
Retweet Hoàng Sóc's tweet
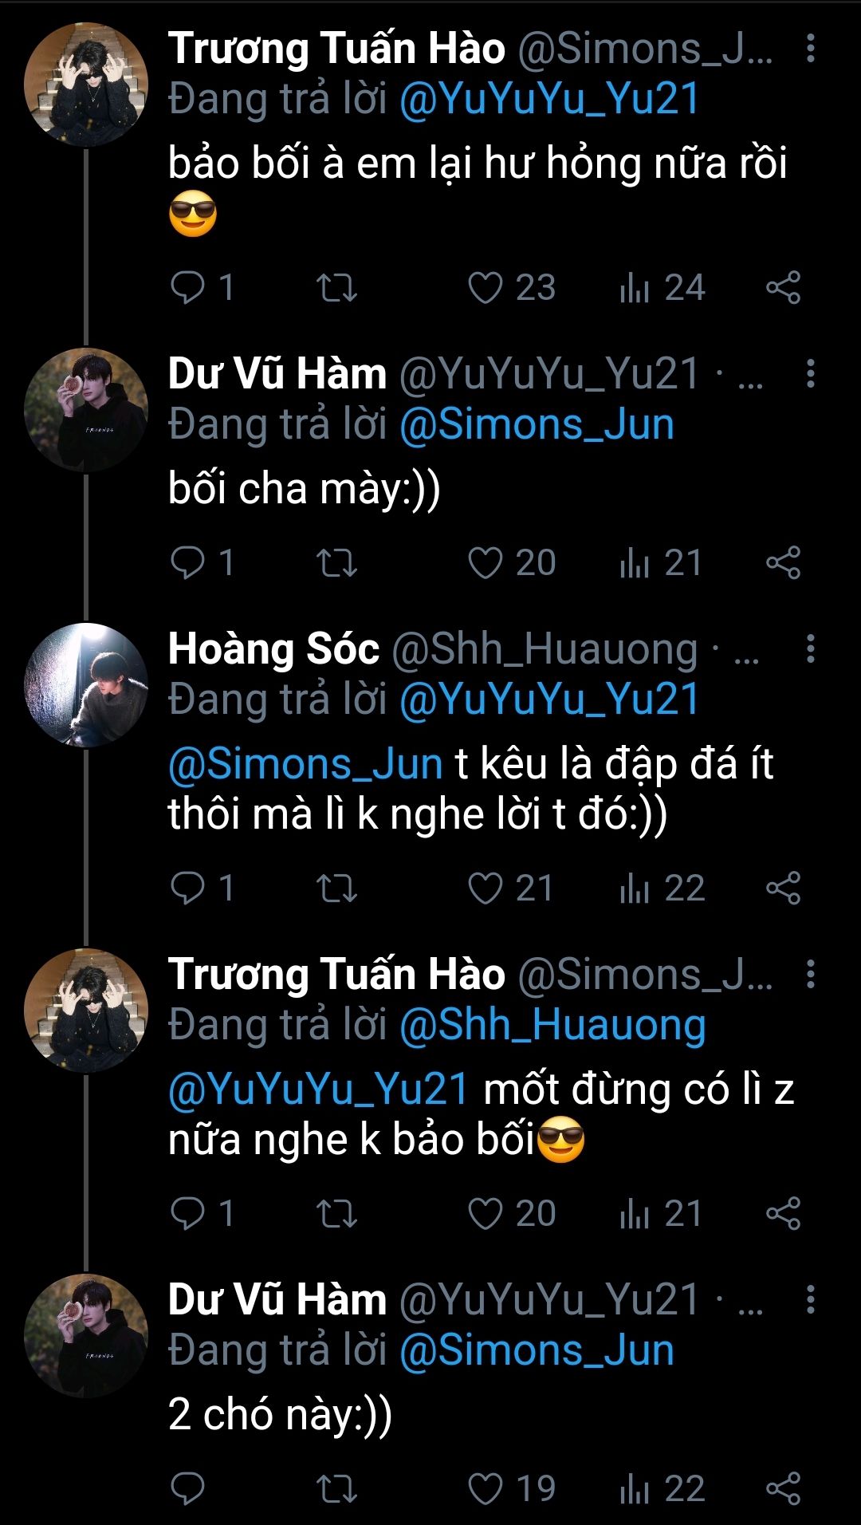click(336, 889)
